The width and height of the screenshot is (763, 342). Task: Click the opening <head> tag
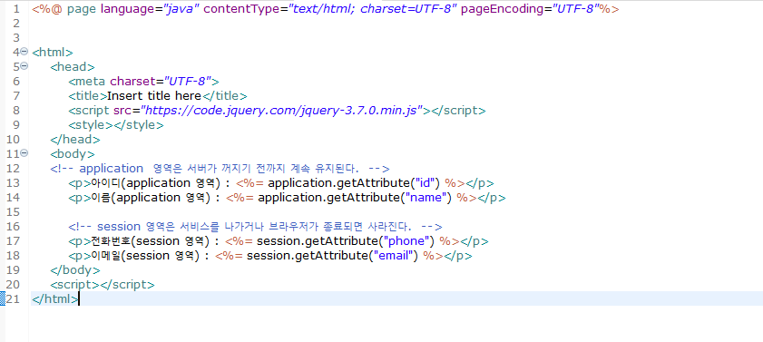(73, 66)
